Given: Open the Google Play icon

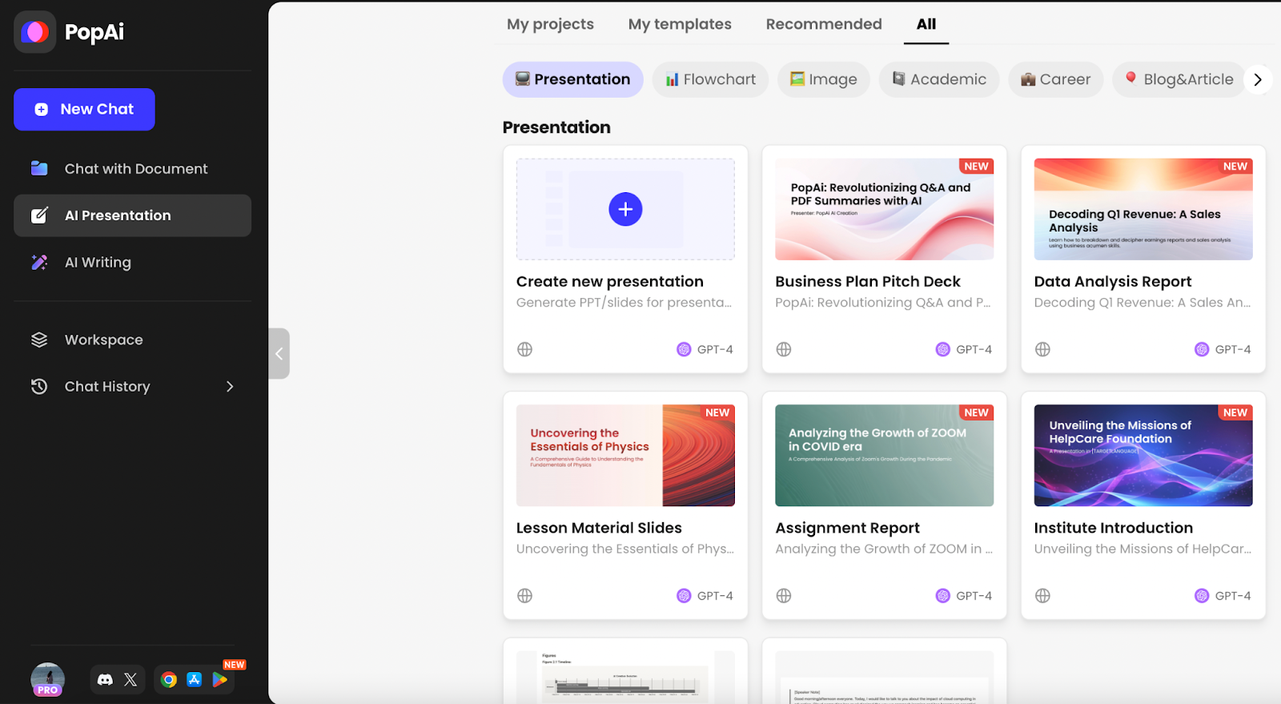Looking at the screenshot, I should 219,680.
